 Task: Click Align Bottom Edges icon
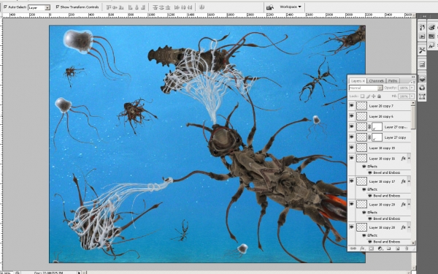coord(121,7)
